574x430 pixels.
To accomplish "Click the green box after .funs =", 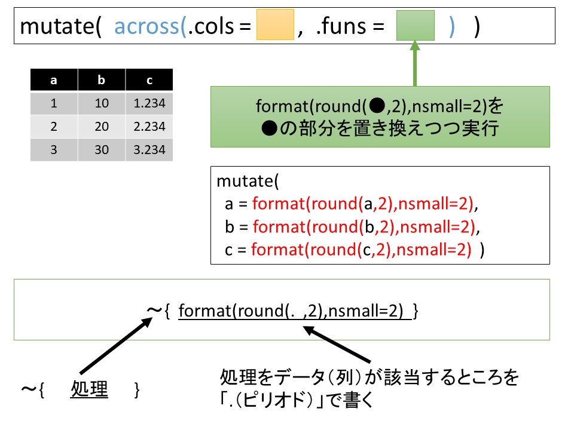I will tap(414, 25).
